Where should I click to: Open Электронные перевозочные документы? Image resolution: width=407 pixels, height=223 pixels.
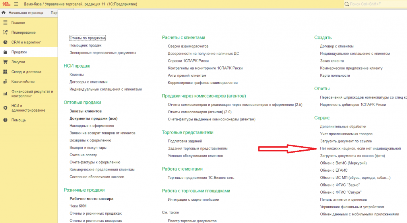tap(103, 52)
